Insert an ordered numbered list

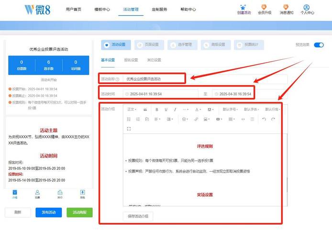pyautogui.click(x=138, y=119)
